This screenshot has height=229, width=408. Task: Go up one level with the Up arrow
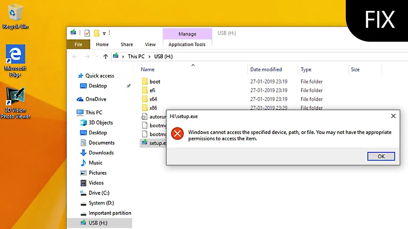click(105, 57)
